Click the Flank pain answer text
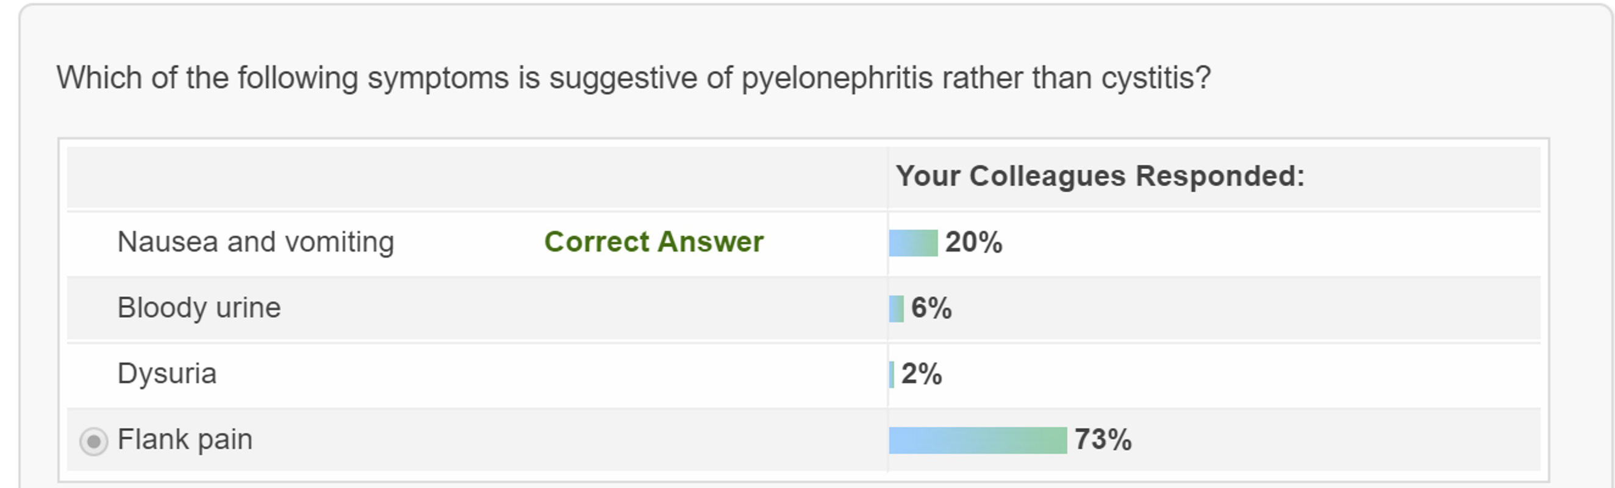 (x=185, y=439)
